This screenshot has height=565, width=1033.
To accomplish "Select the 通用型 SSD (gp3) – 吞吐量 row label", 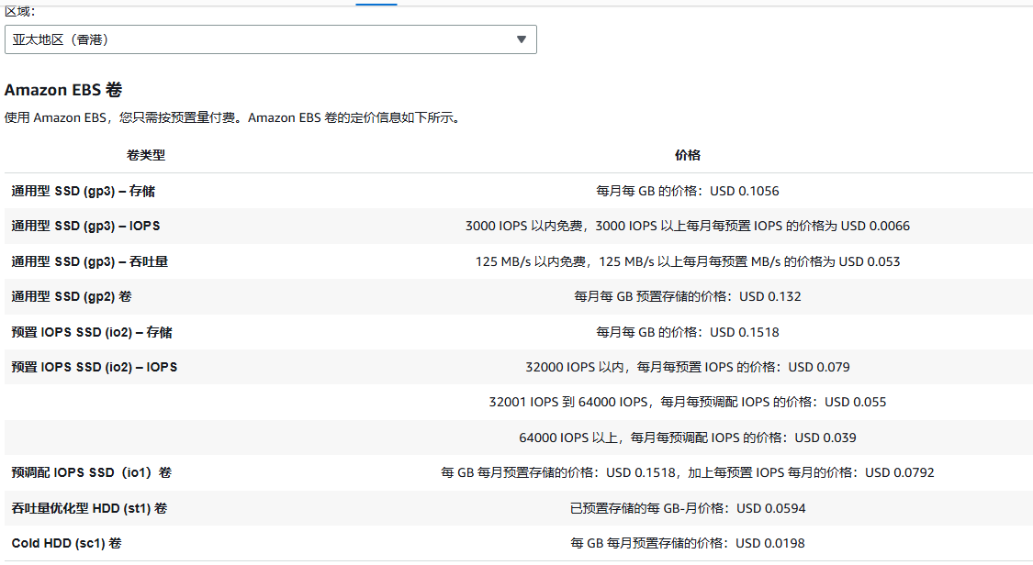I will pyautogui.click(x=90, y=261).
